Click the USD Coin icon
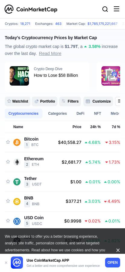Viewport: 125px width, 272px height. point(17,221)
